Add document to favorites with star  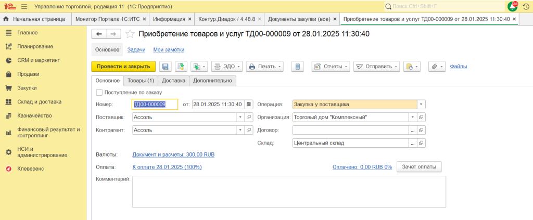click(x=130, y=34)
